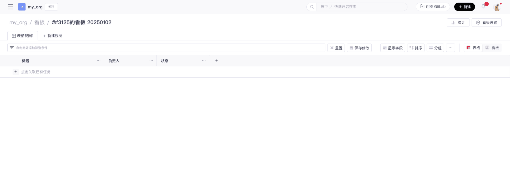Toggle 关注 follow for my_org
Screen dimensions: 510x186
click(51, 7)
